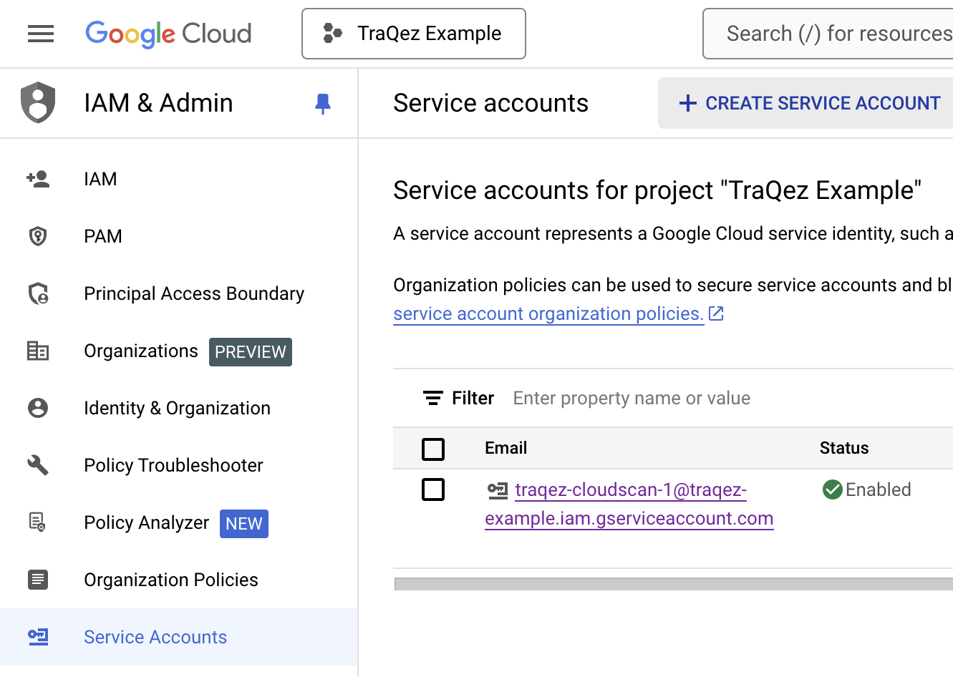The image size is (953, 677).
Task: Select the Principal Access Boundary icon
Action: 37,293
